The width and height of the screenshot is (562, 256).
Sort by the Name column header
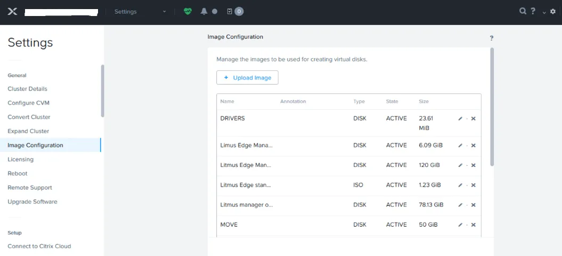tap(227, 102)
